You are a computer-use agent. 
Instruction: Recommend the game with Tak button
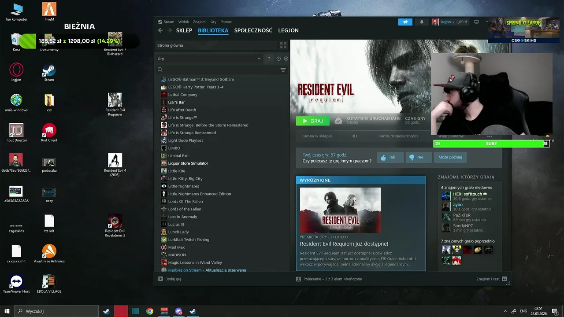(x=390, y=157)
